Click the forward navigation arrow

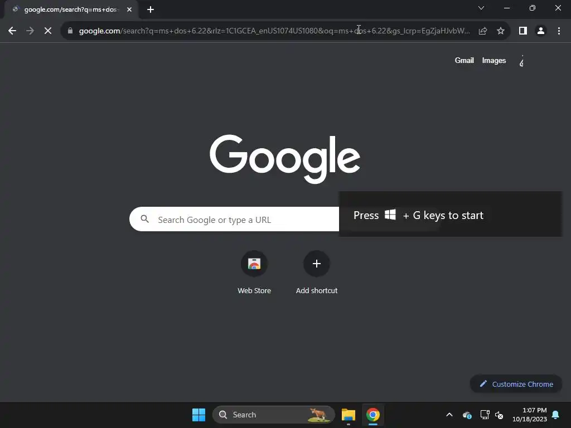click(x=30, y=31)
